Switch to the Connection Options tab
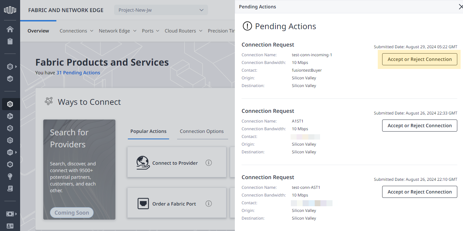This screenshot has width=463, height=231. click(x=202, y=131)
